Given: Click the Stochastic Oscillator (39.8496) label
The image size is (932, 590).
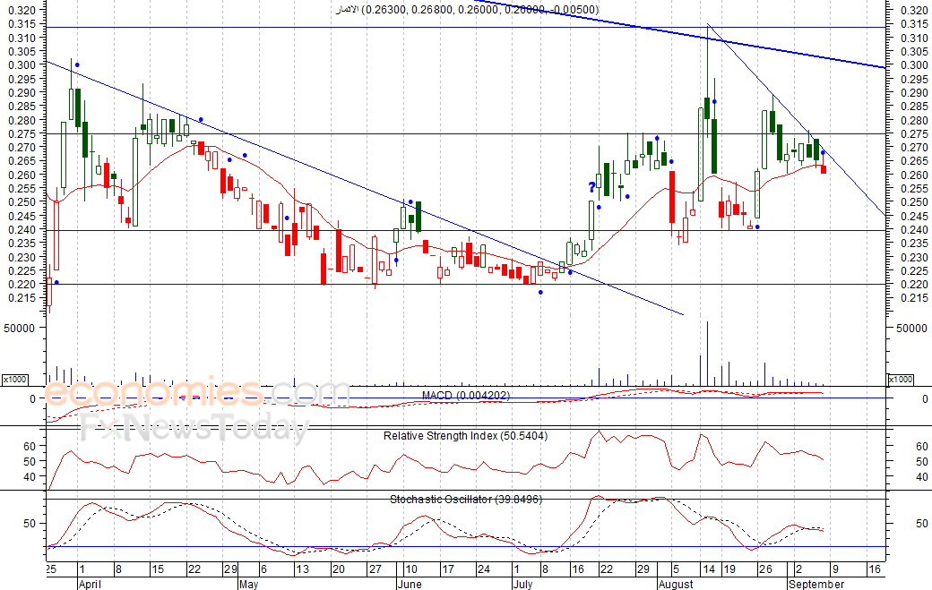Looking at the screenshot, I should [466, 500].
